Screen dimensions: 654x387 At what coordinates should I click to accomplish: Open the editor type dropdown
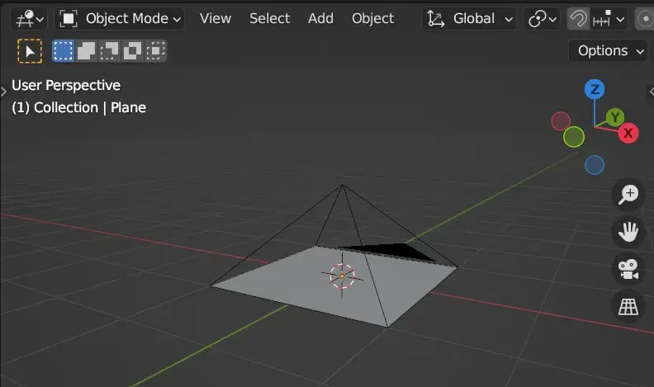pos(29,19)
